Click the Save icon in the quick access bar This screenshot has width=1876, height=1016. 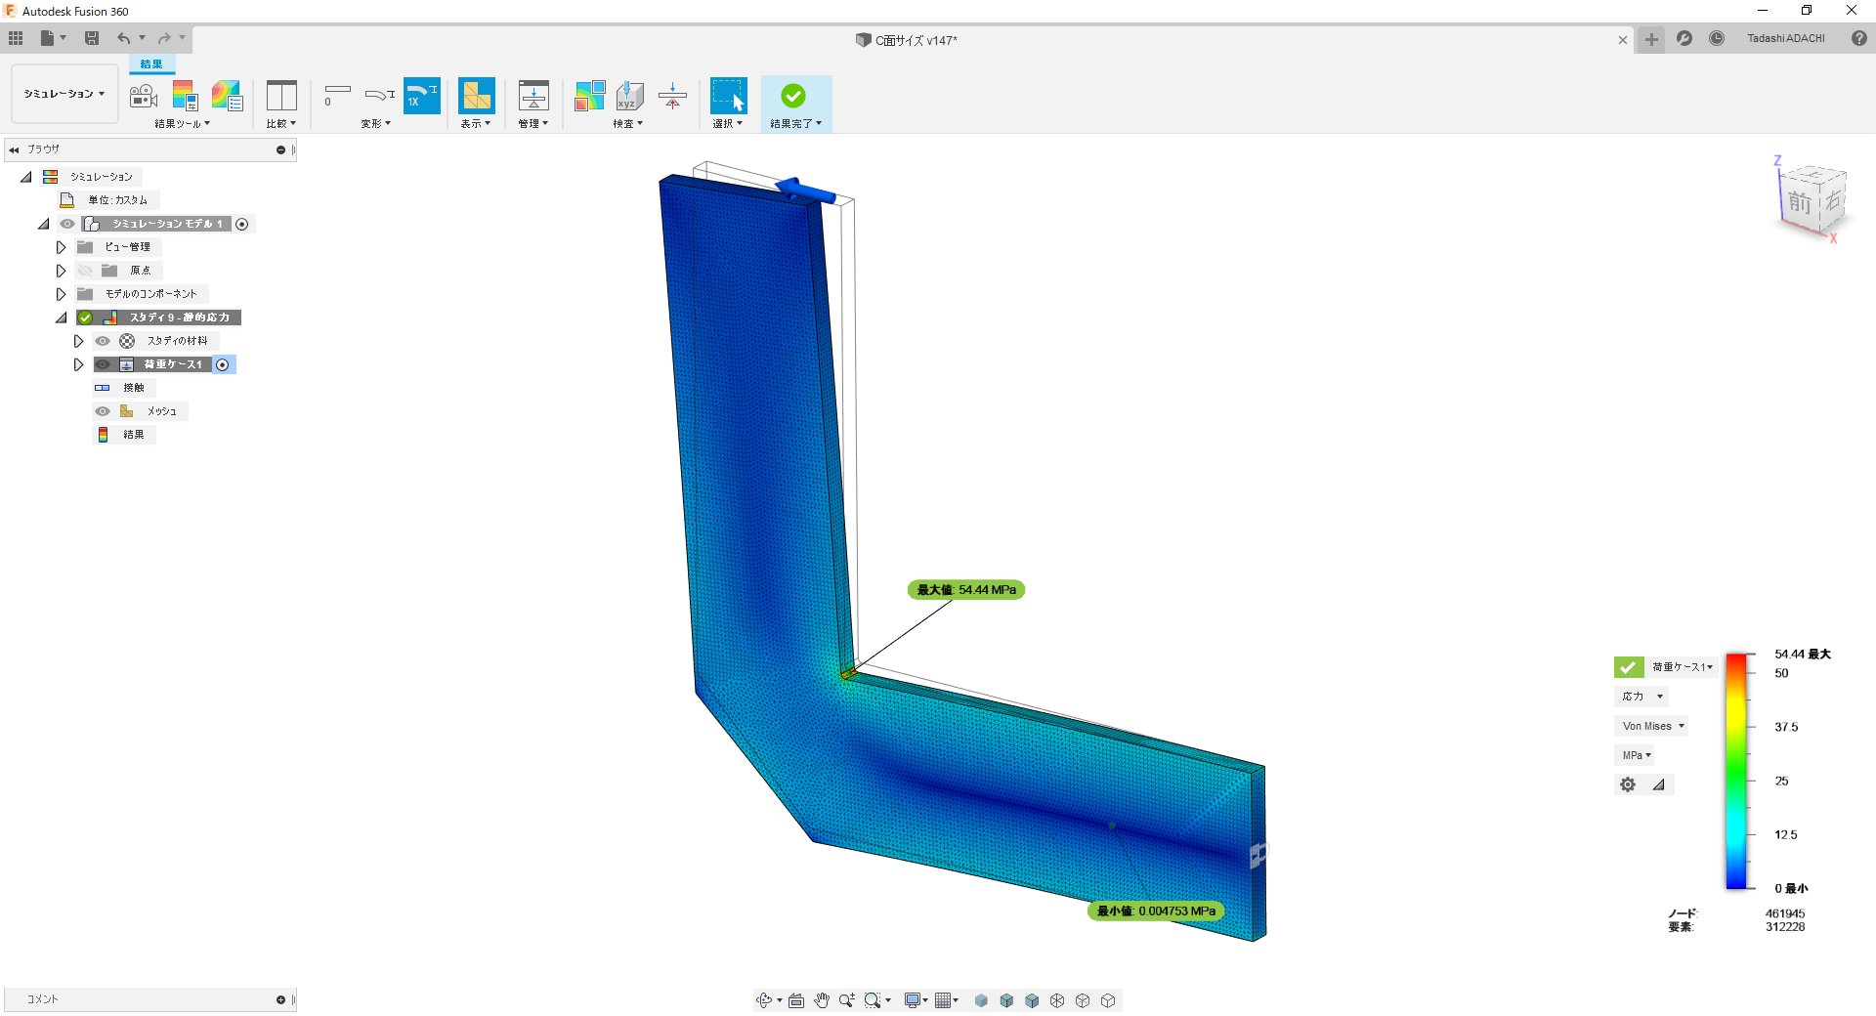(x=92, y=38)
